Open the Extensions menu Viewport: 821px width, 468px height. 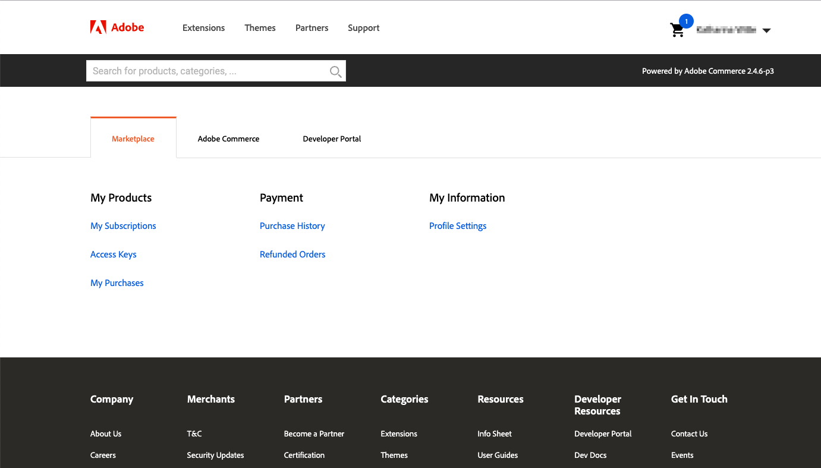(203, 28)
